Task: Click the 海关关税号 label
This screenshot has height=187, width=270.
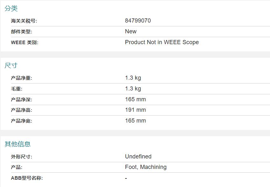Action: click(24, 21)
